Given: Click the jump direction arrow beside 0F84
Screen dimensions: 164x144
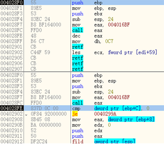Looking at the screenshot, I should [26, 115].
